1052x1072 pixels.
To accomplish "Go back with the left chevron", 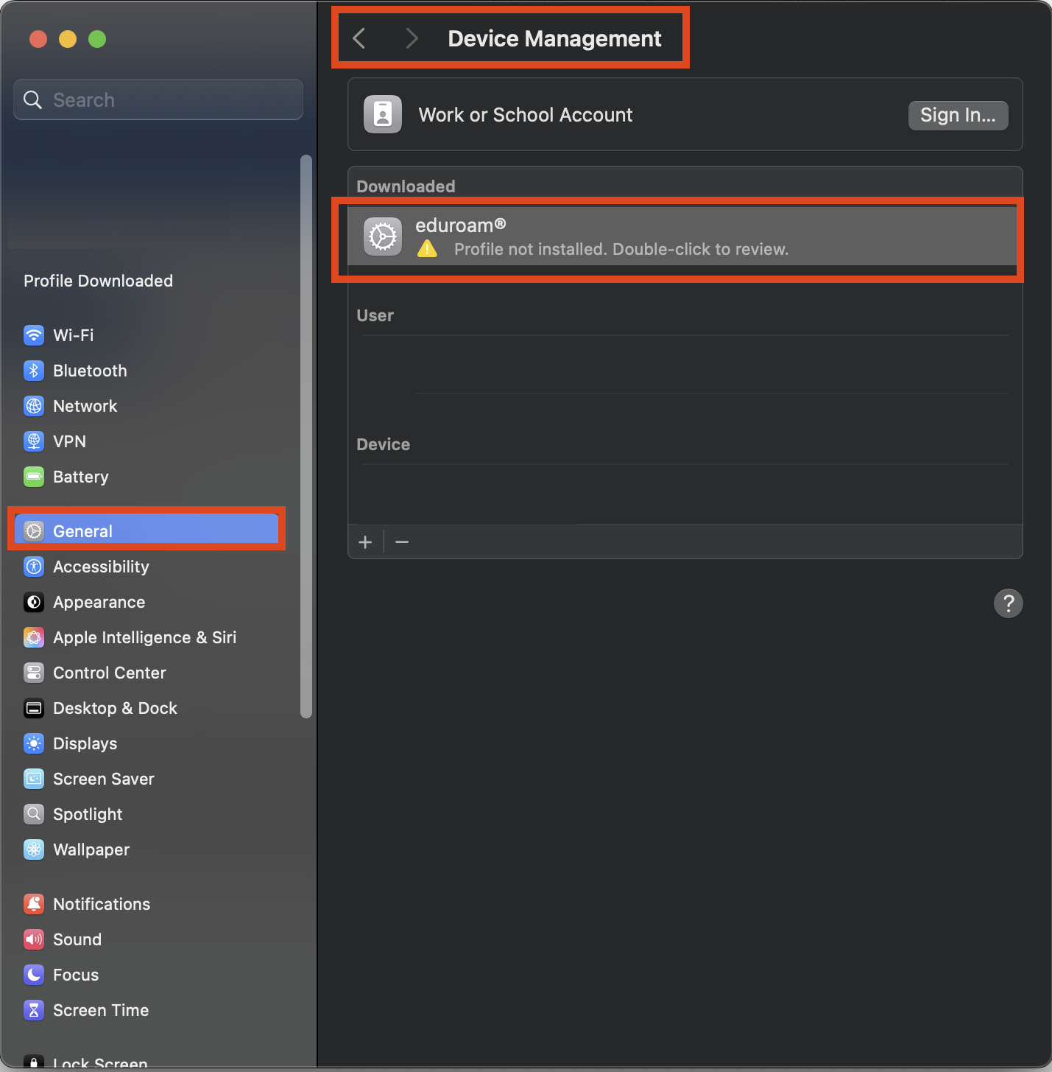I will pos(359,38).
